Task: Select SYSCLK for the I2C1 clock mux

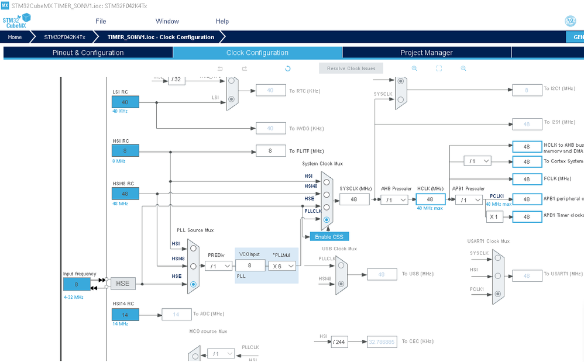Action: point(401,99)
